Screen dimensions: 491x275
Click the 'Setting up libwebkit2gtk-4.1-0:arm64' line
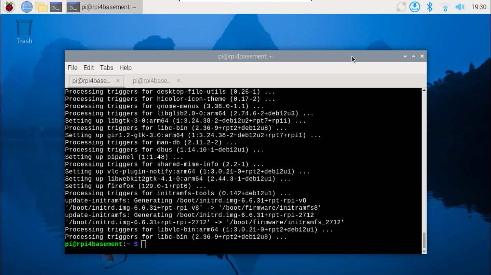tap(178, 179)
